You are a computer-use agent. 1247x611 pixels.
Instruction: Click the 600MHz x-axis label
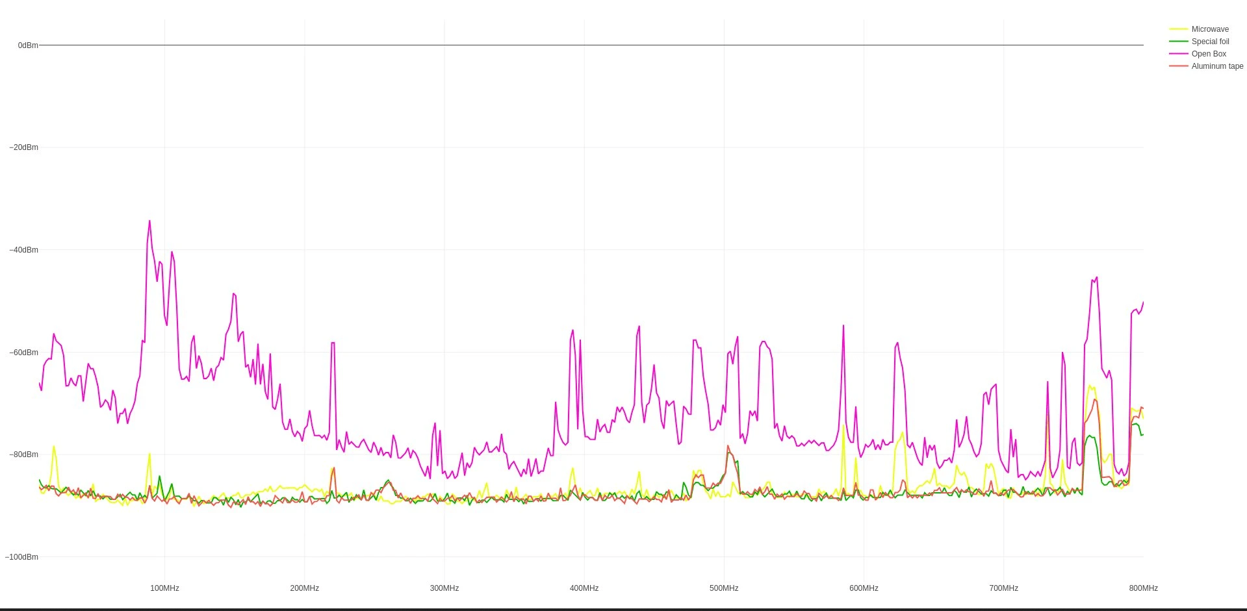click(x=864, y=588)
